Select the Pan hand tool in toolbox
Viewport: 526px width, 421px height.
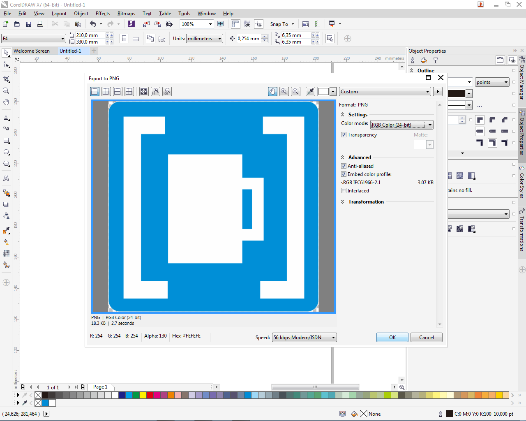(x=6, y=102)
